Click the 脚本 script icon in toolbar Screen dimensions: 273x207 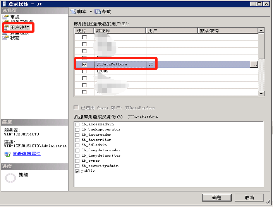[x=73, y=12]
